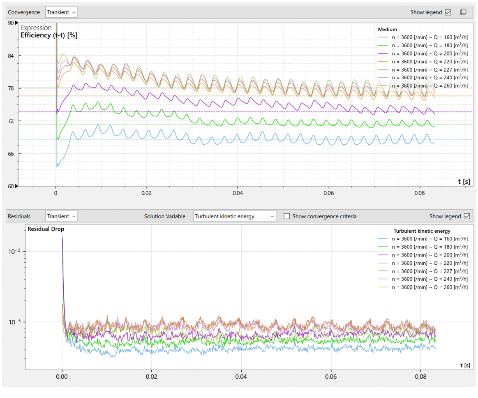Click the 60 lower axis limit arrow

pos(16,186)
